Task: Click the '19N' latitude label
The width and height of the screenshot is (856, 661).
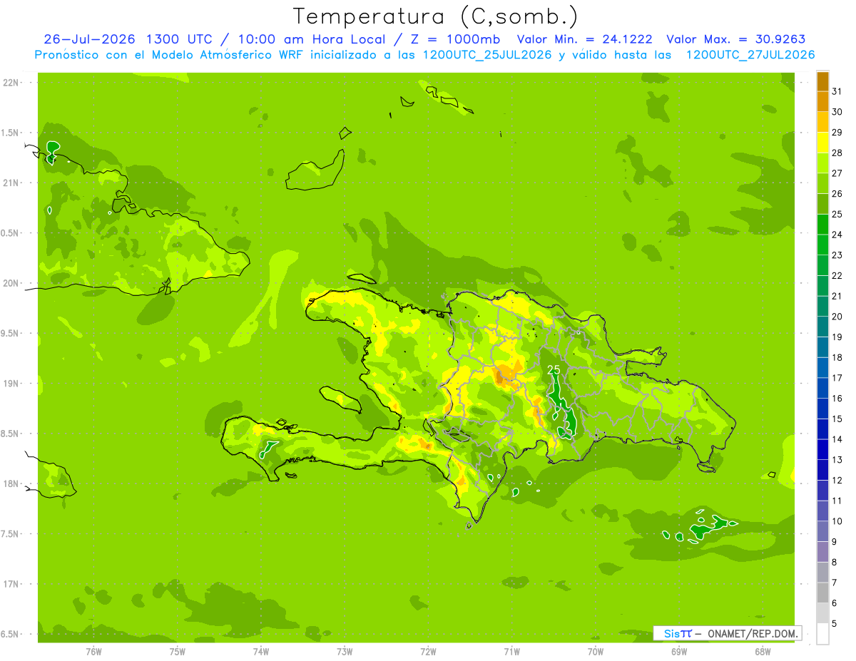Action: 11,384
